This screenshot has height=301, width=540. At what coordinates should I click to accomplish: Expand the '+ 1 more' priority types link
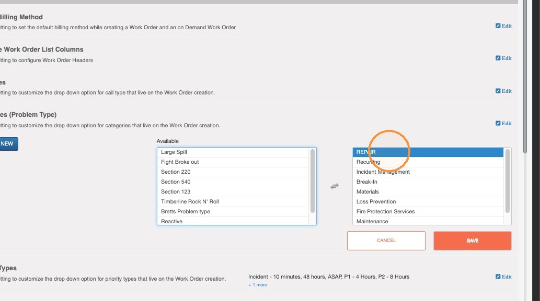point(258,285)
